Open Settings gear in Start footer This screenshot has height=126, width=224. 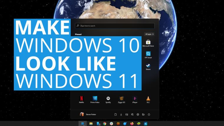click(x=138, y=115)
